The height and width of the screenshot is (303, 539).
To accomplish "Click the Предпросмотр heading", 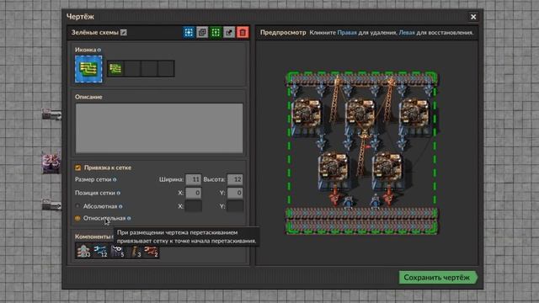I will [283, 32].
